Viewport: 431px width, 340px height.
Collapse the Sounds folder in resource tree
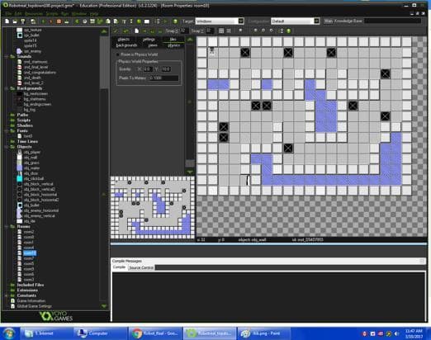[7, 56]
